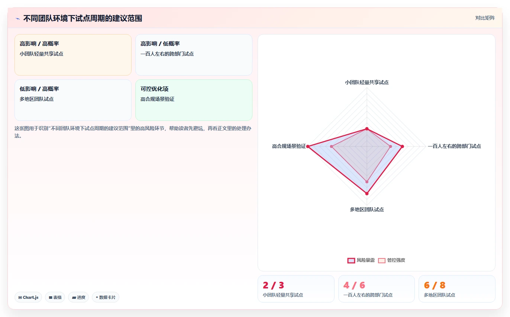
Task: Click the Chart.js tag chip
Action: [x=28, y=297]
